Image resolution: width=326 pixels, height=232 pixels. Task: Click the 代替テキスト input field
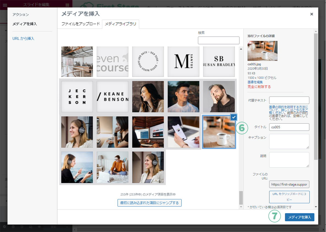click(x=289, y=100)
